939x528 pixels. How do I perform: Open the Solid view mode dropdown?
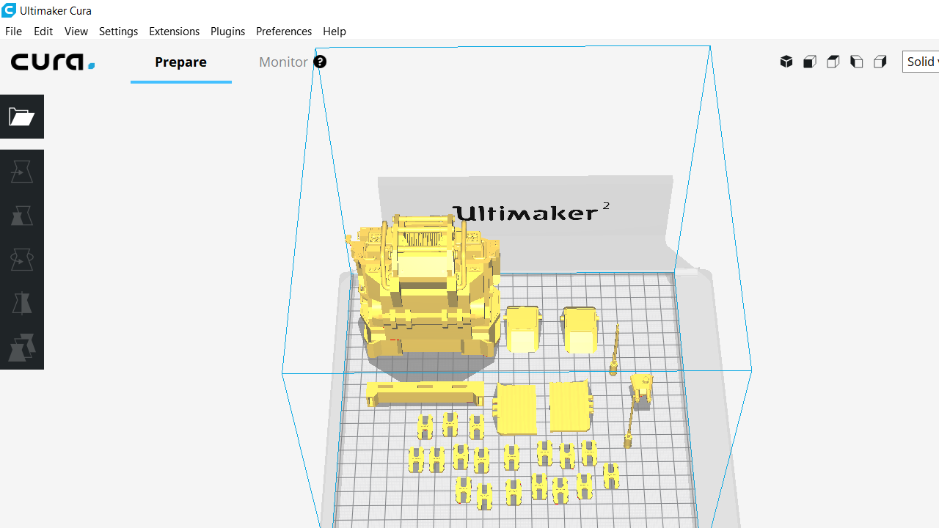pos(921,62)
